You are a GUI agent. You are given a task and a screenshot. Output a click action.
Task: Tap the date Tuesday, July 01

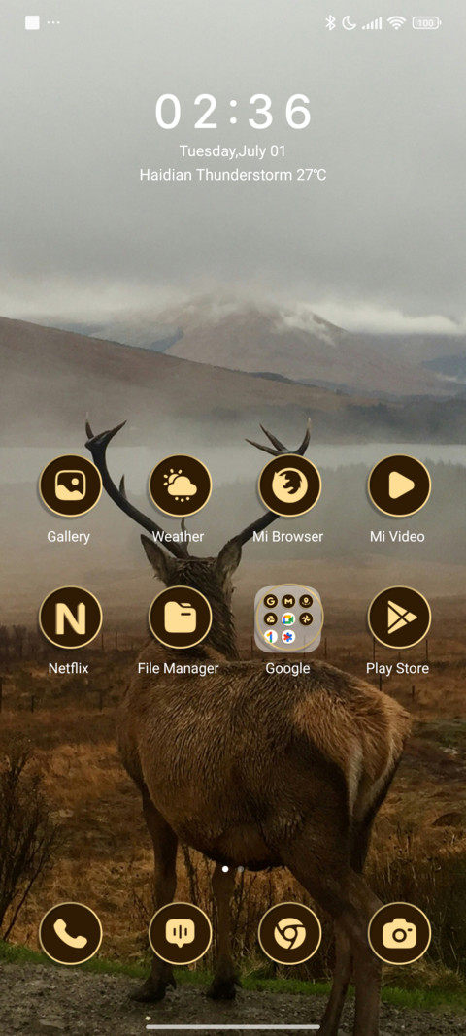tap(233, 151)
